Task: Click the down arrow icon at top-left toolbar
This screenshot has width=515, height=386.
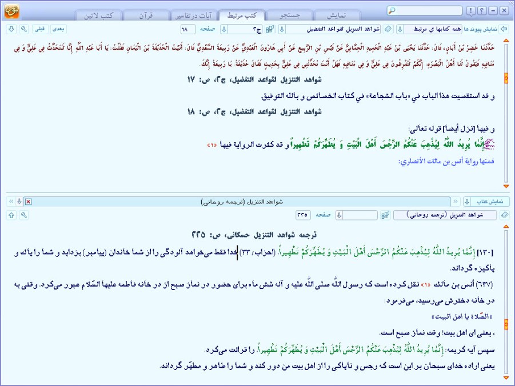Action: [11, 29]
